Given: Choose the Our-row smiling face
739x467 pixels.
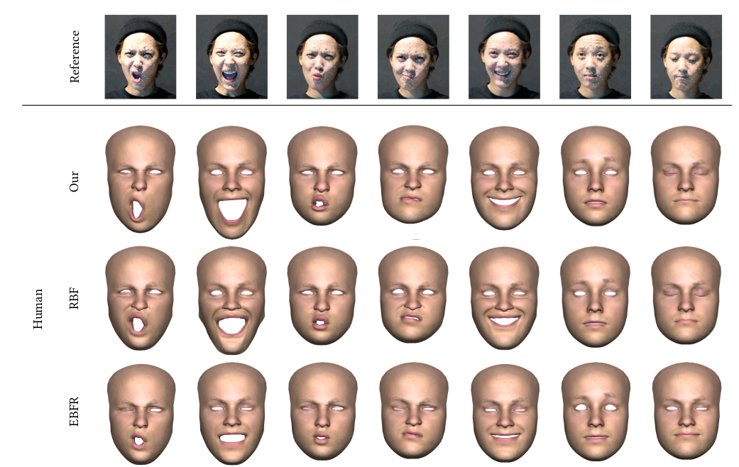Looking at the screenshot, I should click(x=504, y=177).
